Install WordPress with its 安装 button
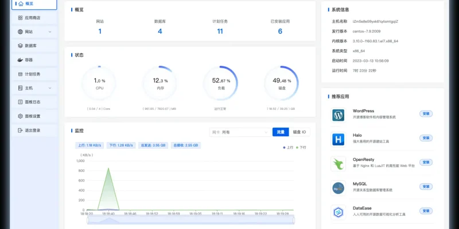This screenshot has height=229, width=459. 426,113
